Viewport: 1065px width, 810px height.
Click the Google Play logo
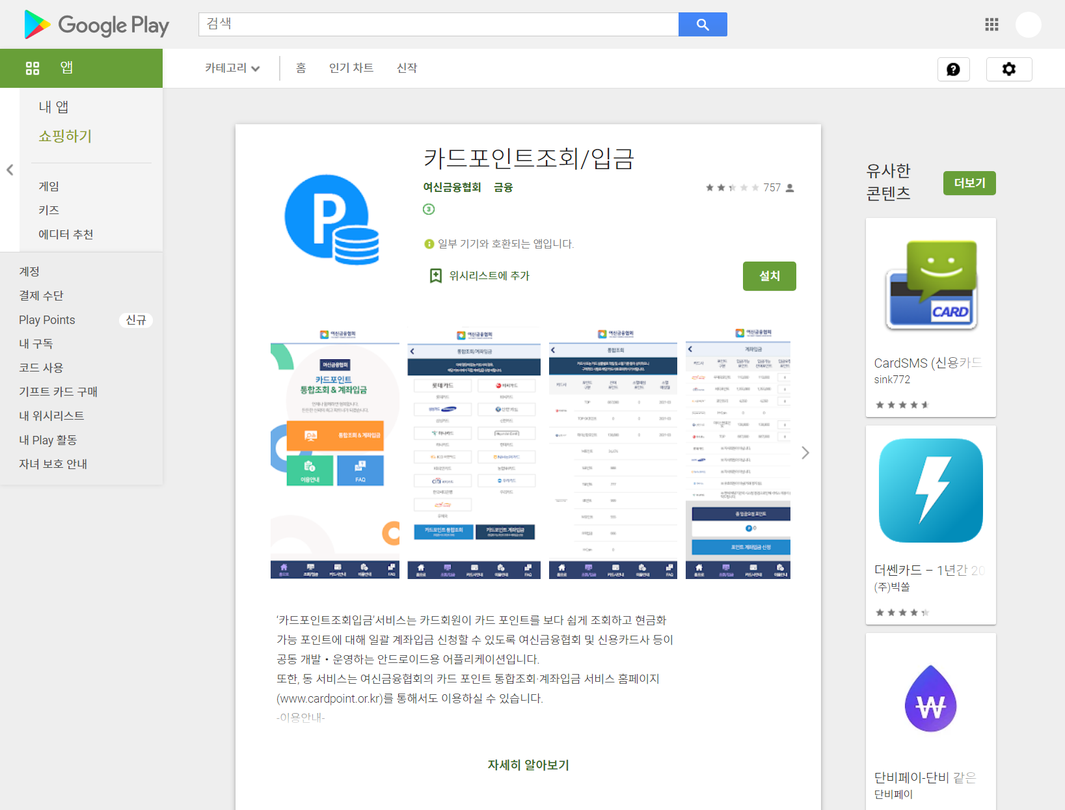click(x=96, y=25)
